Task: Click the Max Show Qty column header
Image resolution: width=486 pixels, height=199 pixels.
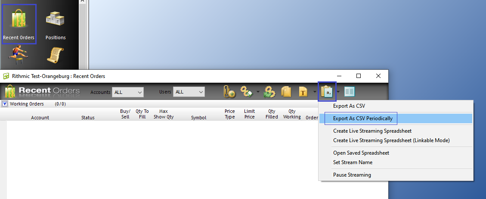Action: pos(164,114)
